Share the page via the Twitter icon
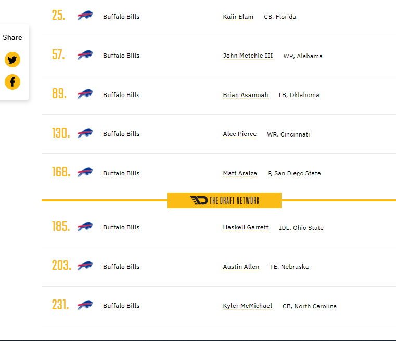 12,60
